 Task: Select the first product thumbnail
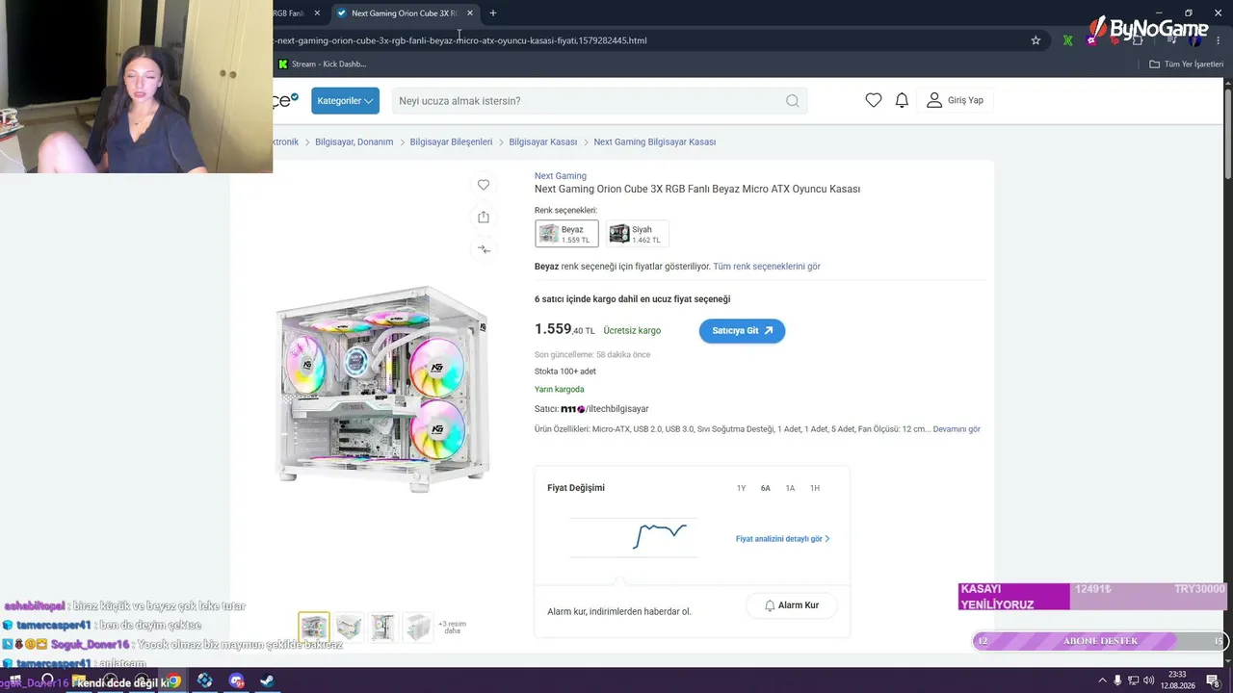314,628
